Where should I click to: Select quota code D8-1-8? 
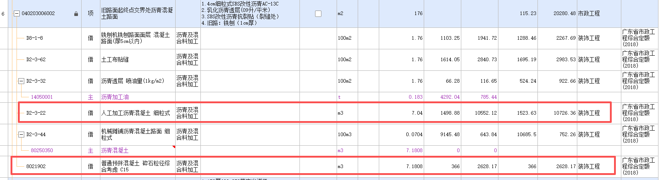(34, 38)
